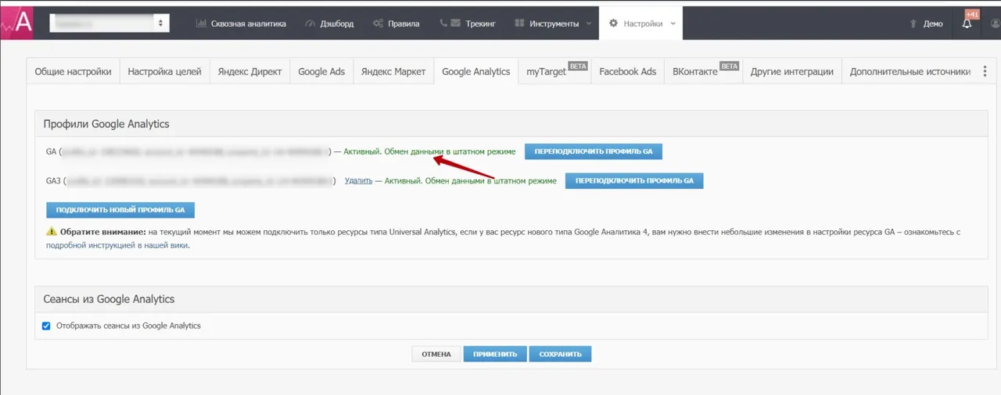Click Подключить новый профиль GA button
This screenshot has width=1001, height=395.
pyautogui.click(x=120, y=210)
